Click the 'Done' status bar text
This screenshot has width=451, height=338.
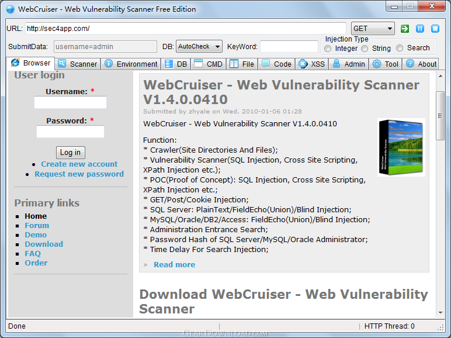tap(17, 326)
